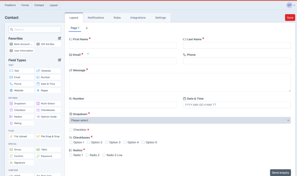
Task: Select the Text field type icon
Action: 11,71
